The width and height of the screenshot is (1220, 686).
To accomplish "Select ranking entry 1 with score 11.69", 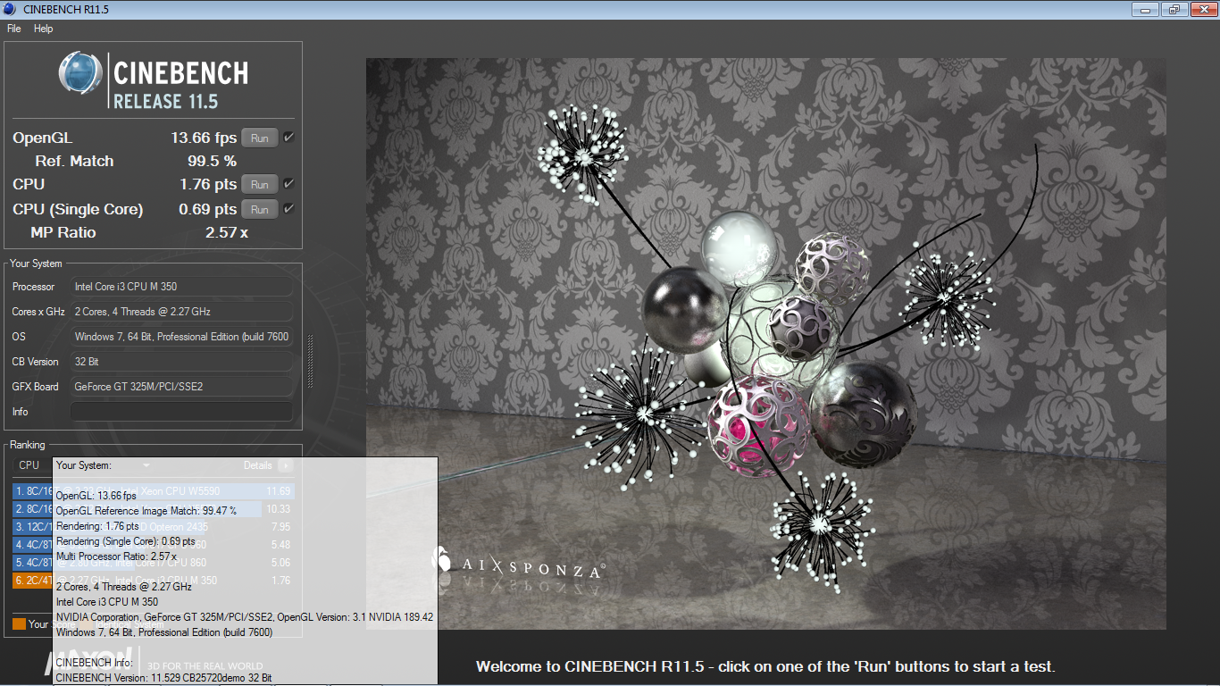I will click(154, 491).
